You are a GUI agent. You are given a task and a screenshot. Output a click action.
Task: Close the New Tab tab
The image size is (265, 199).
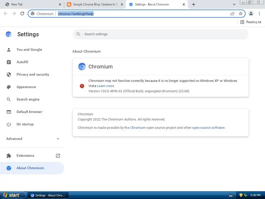[60, 4]
